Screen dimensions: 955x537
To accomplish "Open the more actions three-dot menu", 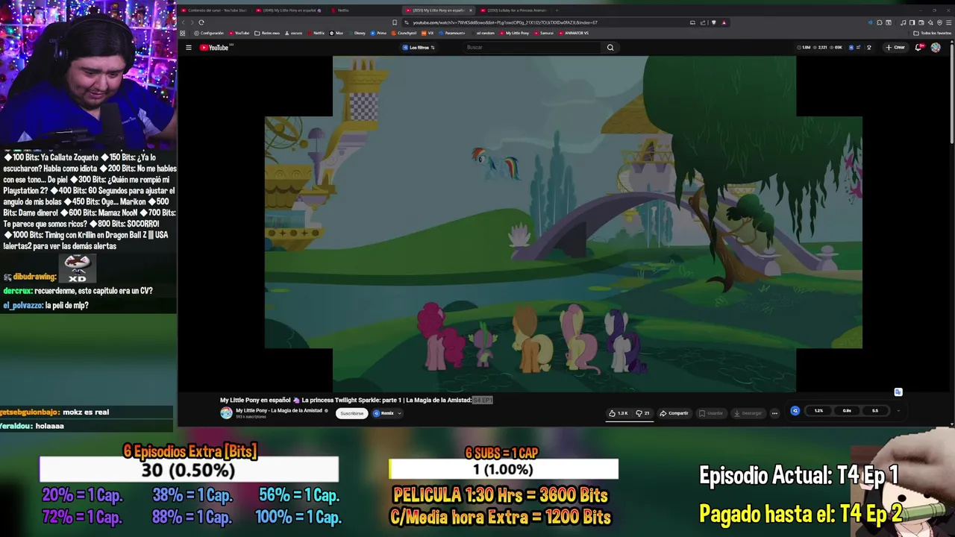I will 774,413.
